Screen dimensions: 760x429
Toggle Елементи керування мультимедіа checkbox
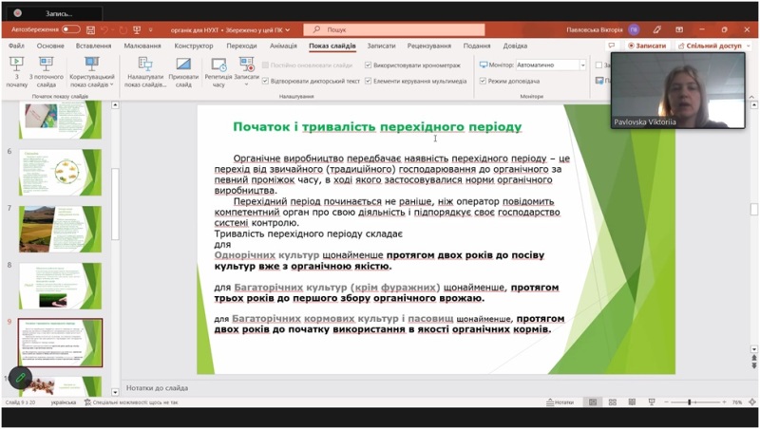point(368,81)
